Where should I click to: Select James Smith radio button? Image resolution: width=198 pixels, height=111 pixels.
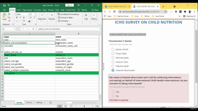pyautogui.click(x=113, y=49)
